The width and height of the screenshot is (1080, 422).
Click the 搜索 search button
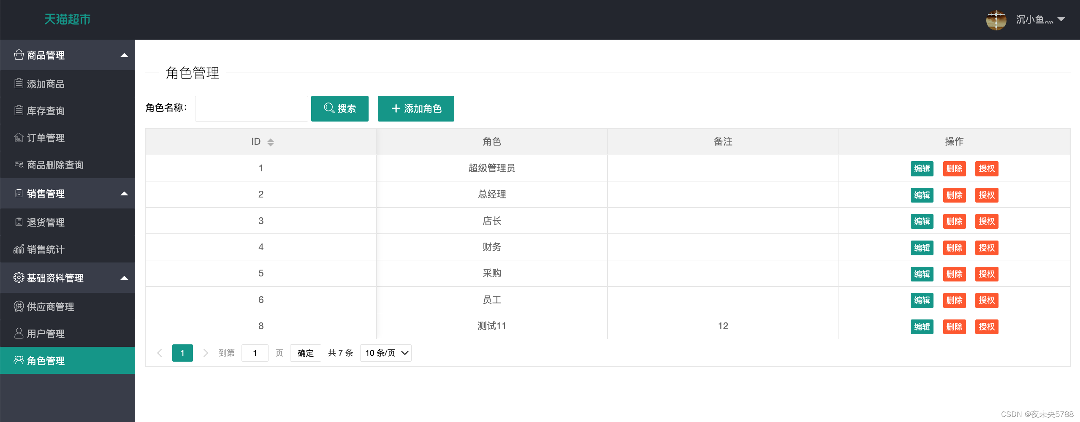tap(340, 108)
